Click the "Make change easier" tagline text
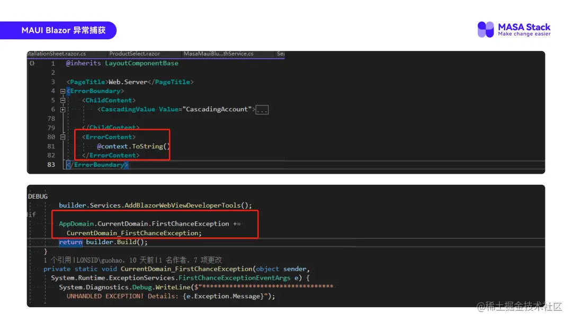Viewport: 572px width, 322px height. 524,34
